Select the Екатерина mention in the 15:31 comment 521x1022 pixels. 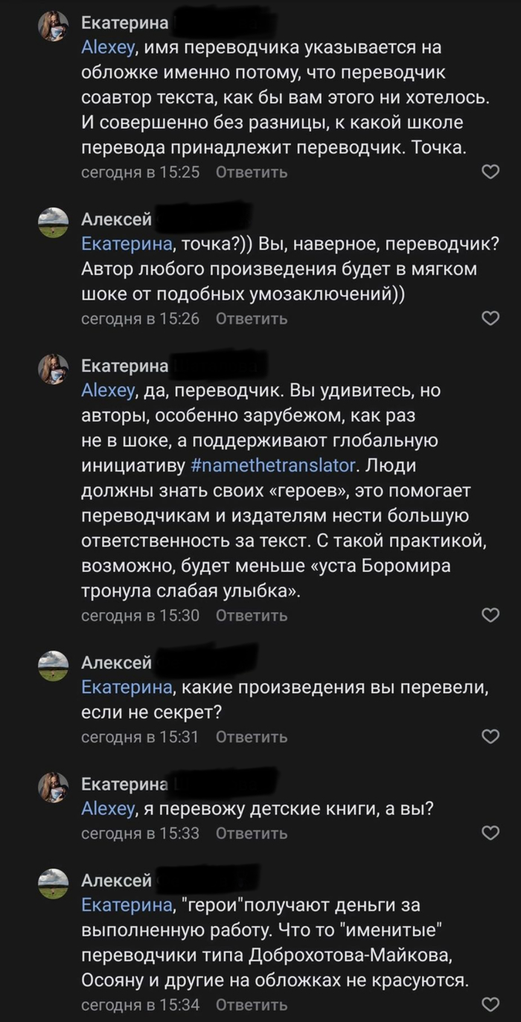pos(125,689)
